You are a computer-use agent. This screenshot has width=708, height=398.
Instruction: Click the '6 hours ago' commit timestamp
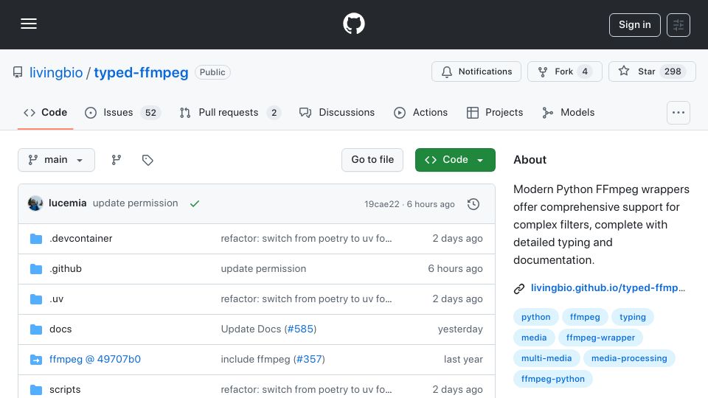pyautogui.click(x=431, y=204)
